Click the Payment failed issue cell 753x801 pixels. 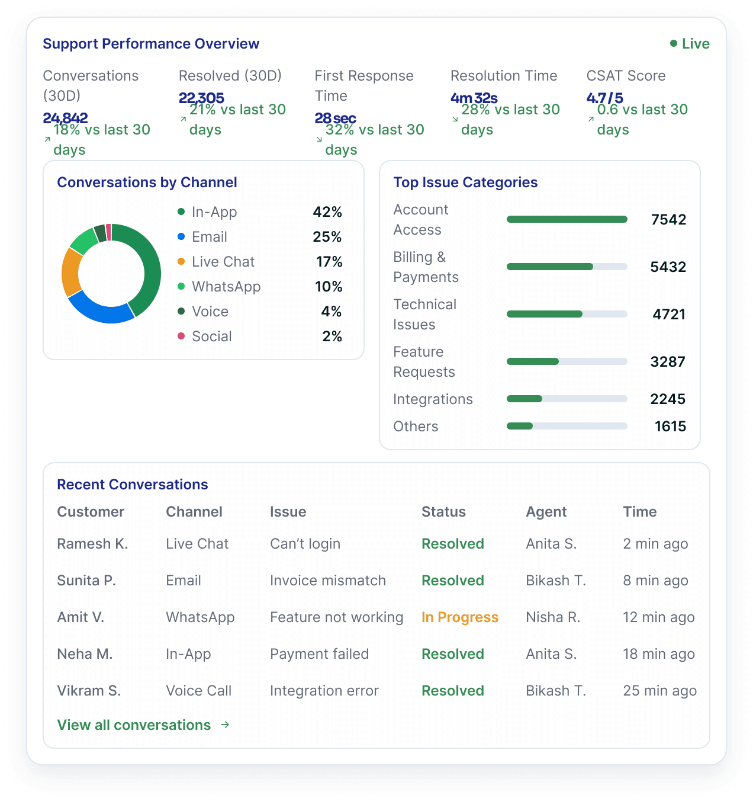click(x=320, y=653)
